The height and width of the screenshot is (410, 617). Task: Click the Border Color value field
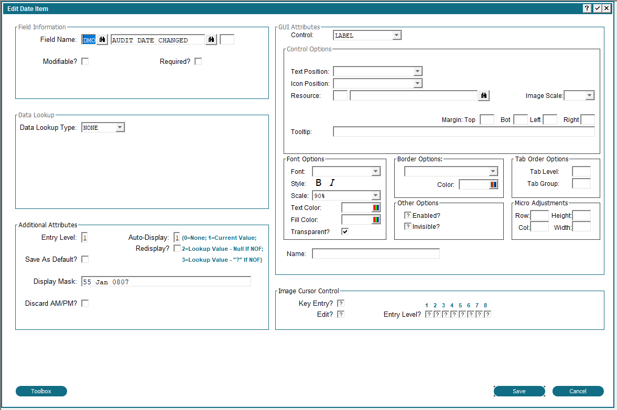point(474,184)
